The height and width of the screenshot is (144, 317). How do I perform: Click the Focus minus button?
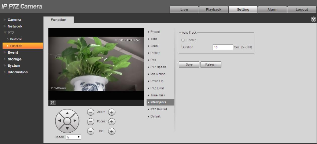coord(91,122)
